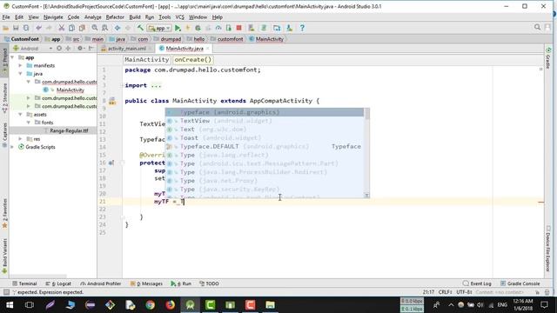Toggle the Build Variants side panel
Image resolution: width=557 pixels, height=313 pixels.
tap(4, 256)
